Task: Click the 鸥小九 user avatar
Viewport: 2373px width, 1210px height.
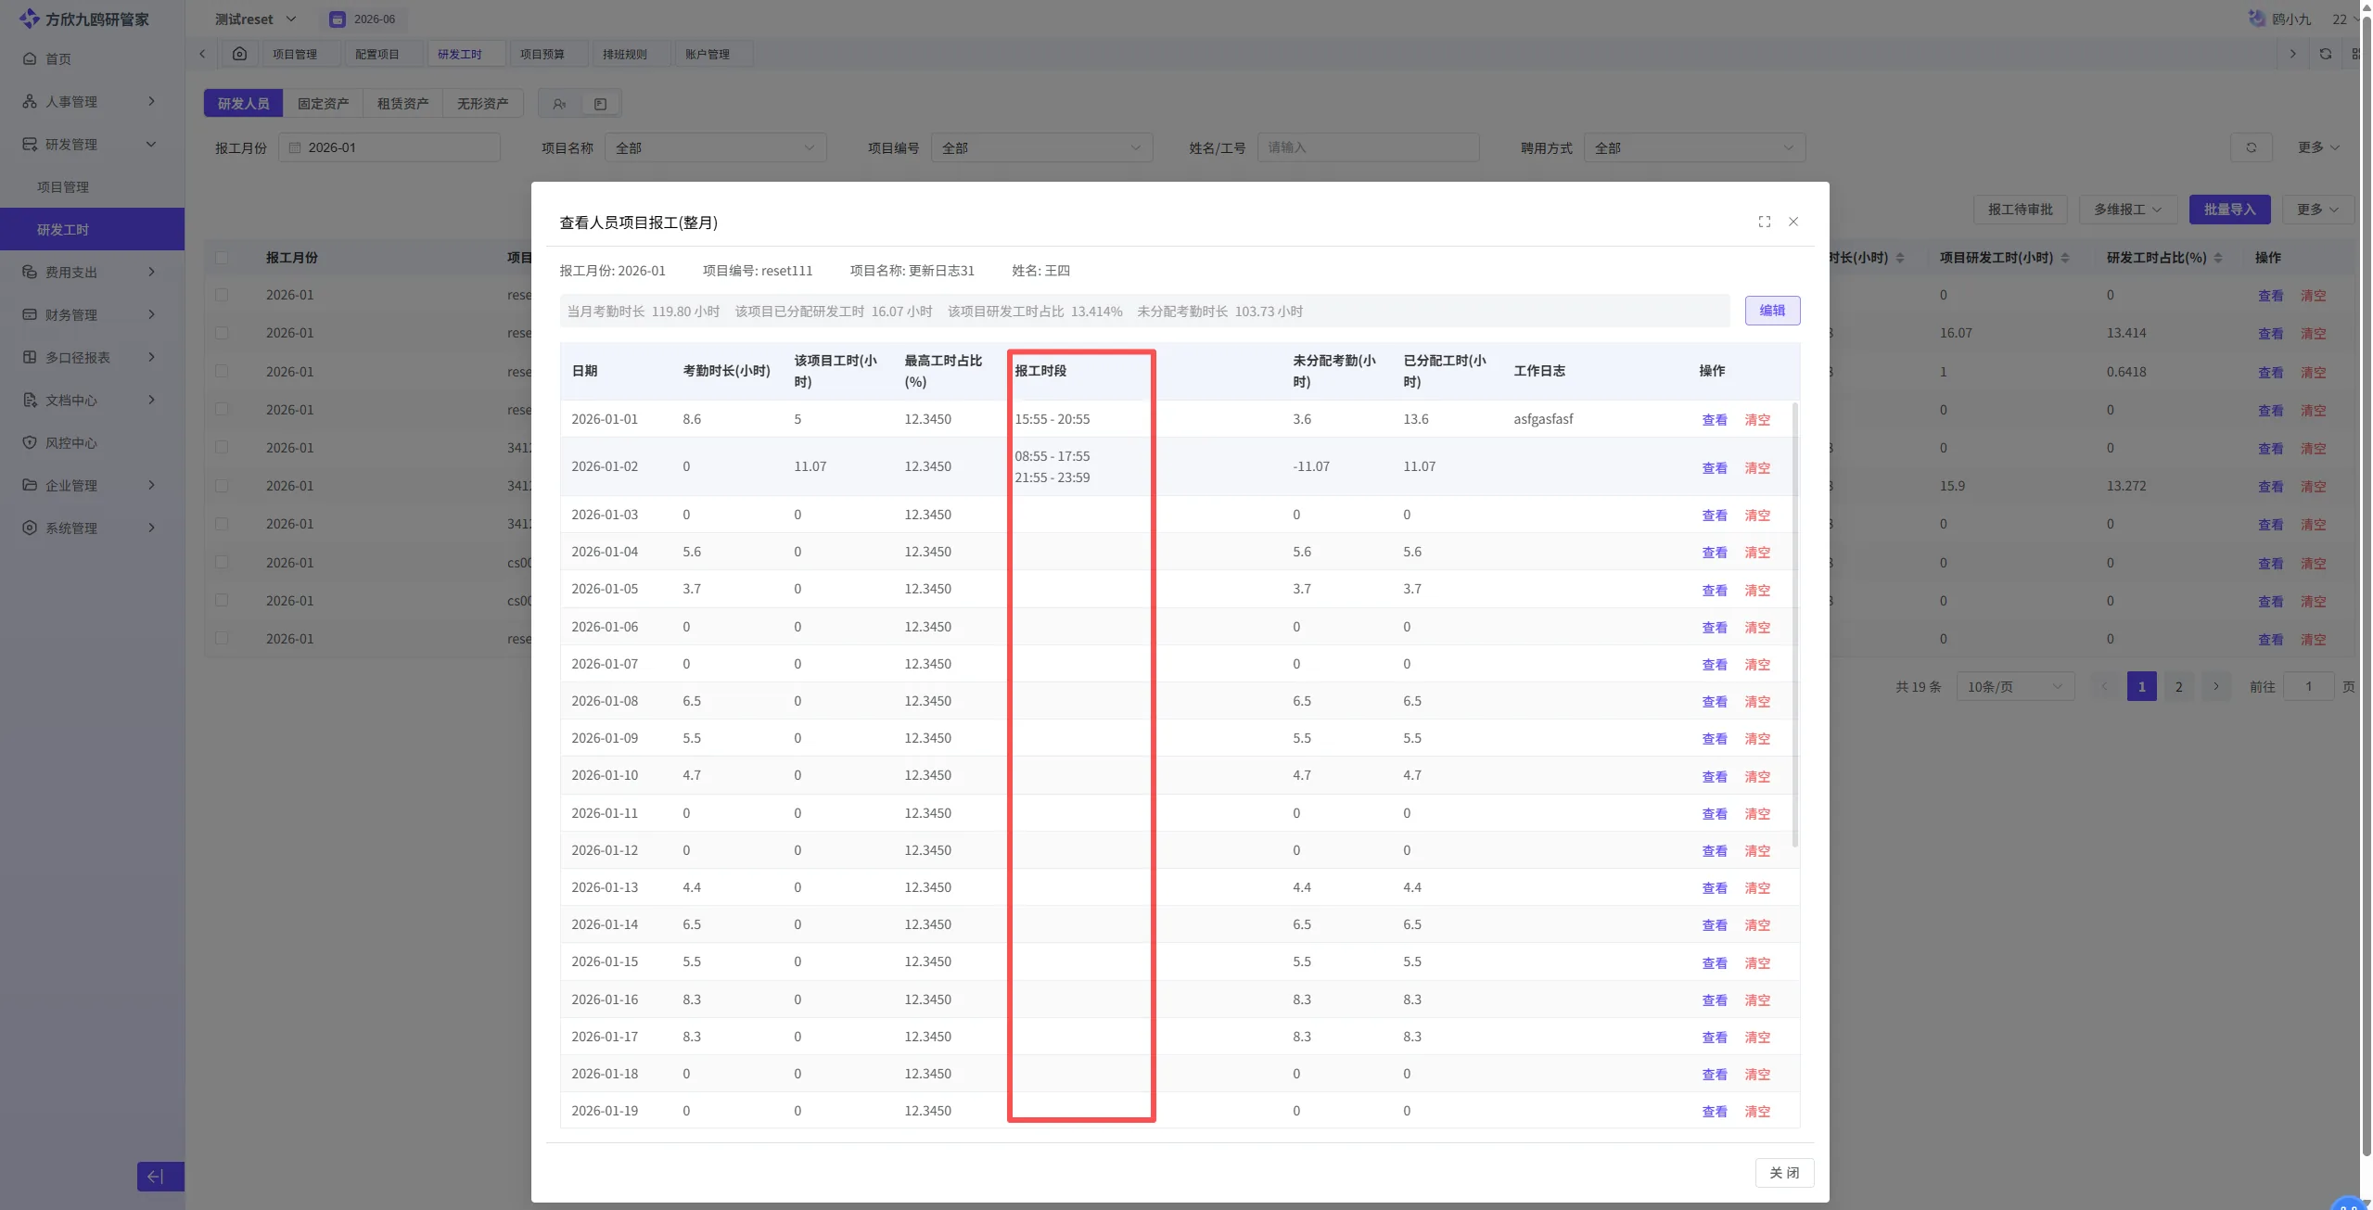Action: point(2257,19)
